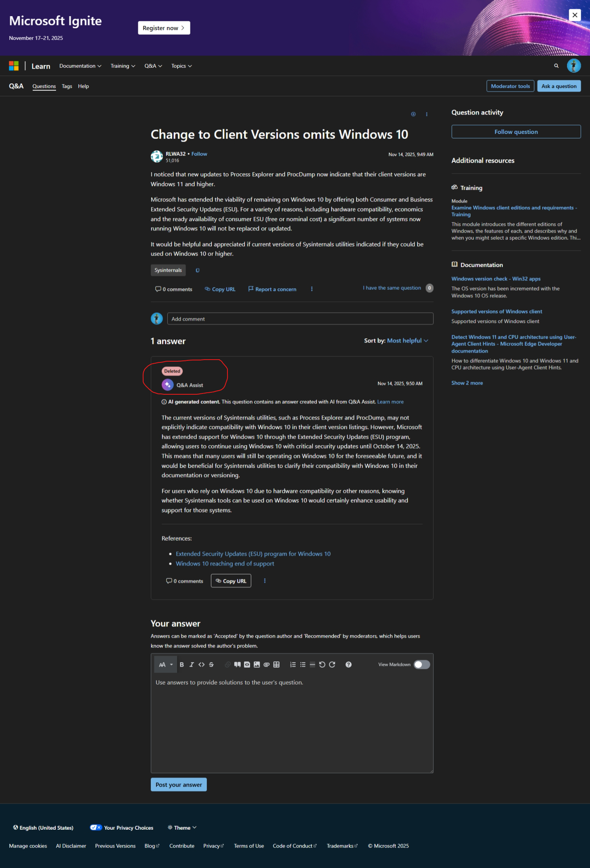Create a bulleted list in editor
Image resolution: width=590 pixels, height=868 pixels.
click(x=303, y=664)
